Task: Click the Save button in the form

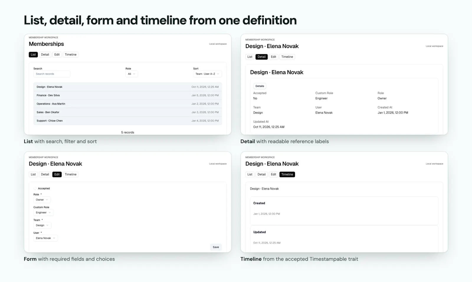Action: point(216,247)
